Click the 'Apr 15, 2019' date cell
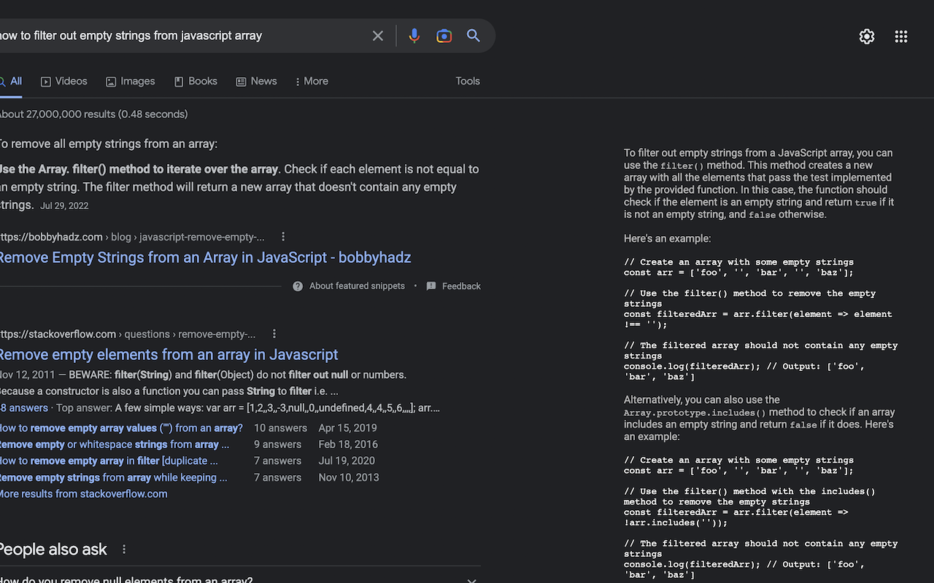The image size is (934, 583). [347, 428]
